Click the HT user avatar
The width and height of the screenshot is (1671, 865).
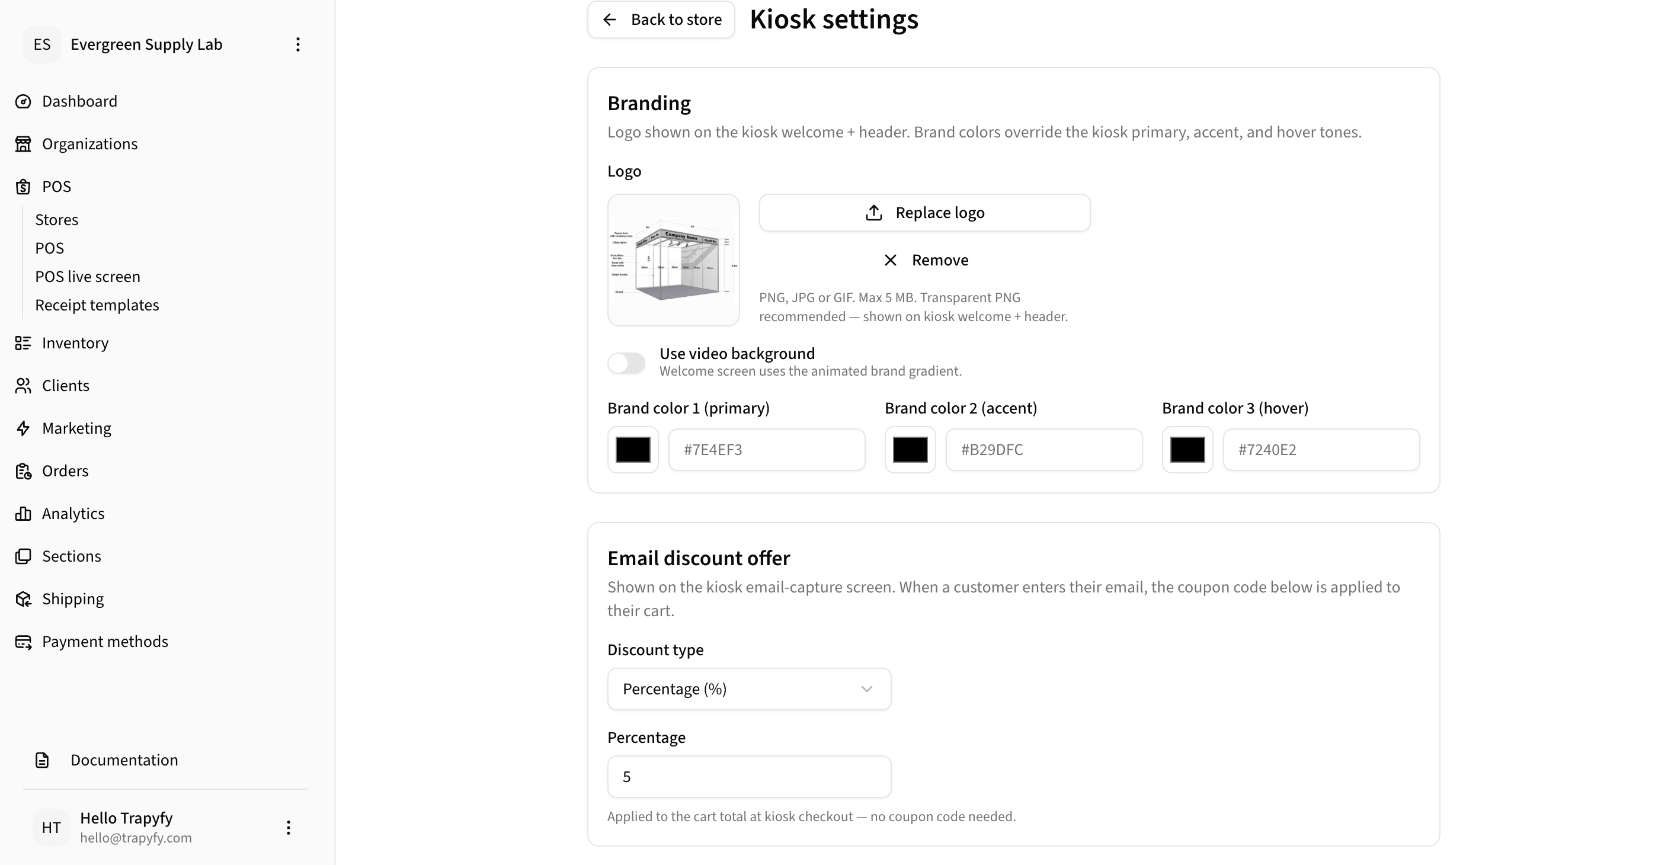pos(51,828)
